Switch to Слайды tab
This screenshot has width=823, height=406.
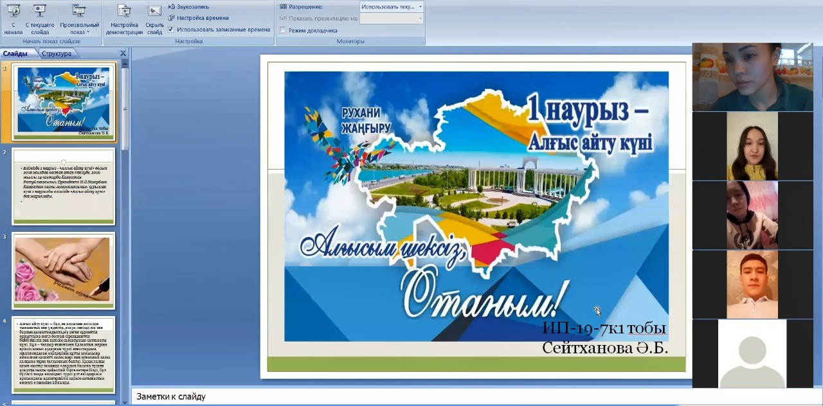point(15,53)
